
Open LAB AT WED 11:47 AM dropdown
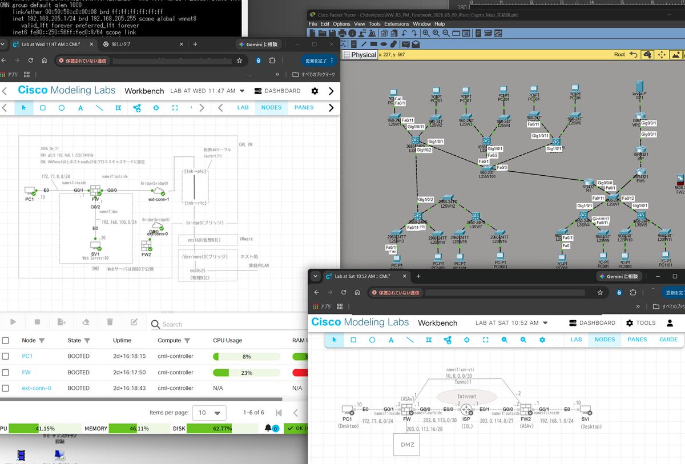click(208, 91)
